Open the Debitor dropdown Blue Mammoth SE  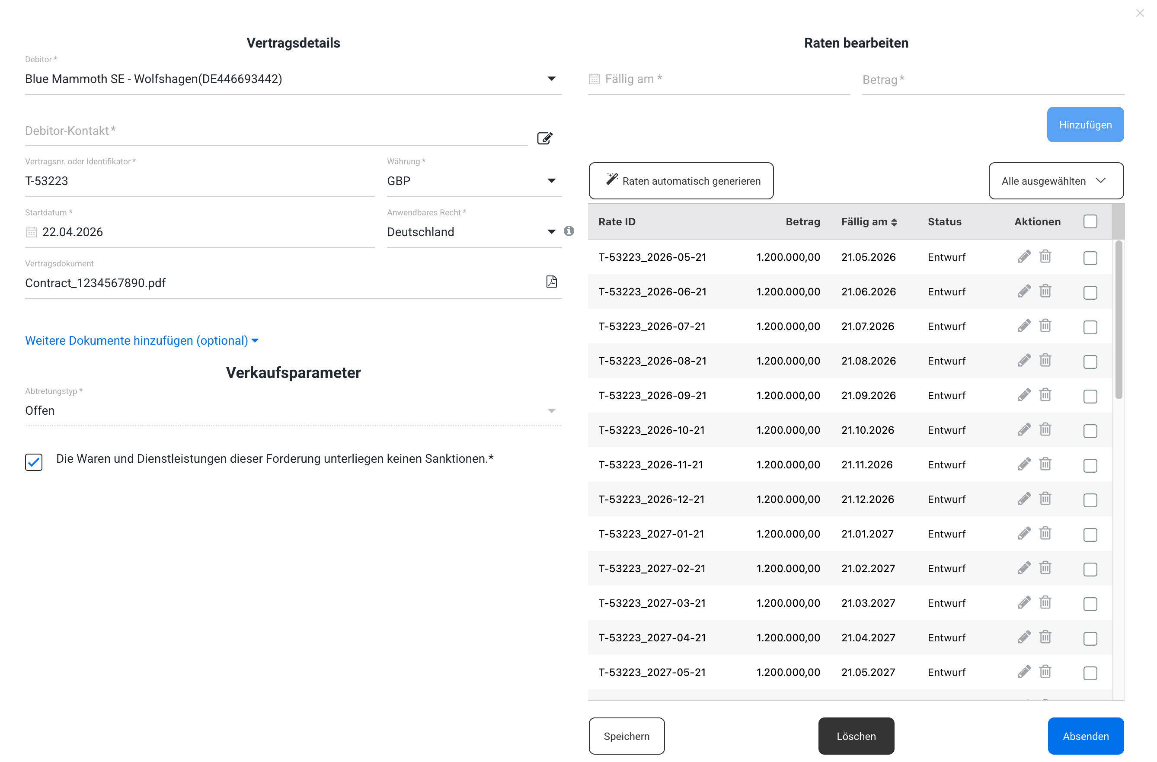click(x=293, y=79)
